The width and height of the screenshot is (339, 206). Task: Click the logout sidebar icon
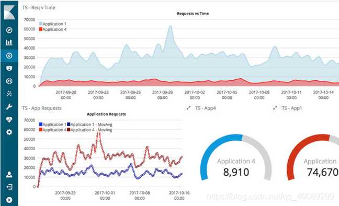click(9, 187)
